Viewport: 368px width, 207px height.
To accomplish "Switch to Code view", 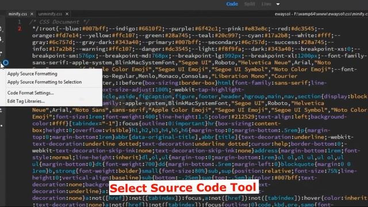I will [232, 4].
